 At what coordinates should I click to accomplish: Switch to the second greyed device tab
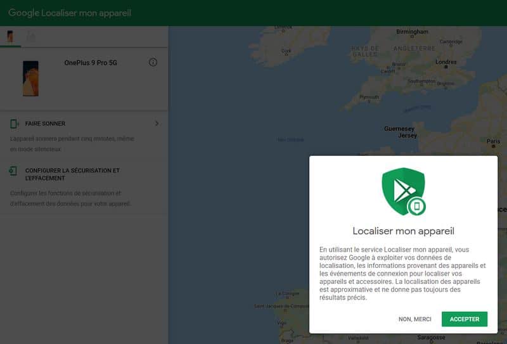pos(31,37)
